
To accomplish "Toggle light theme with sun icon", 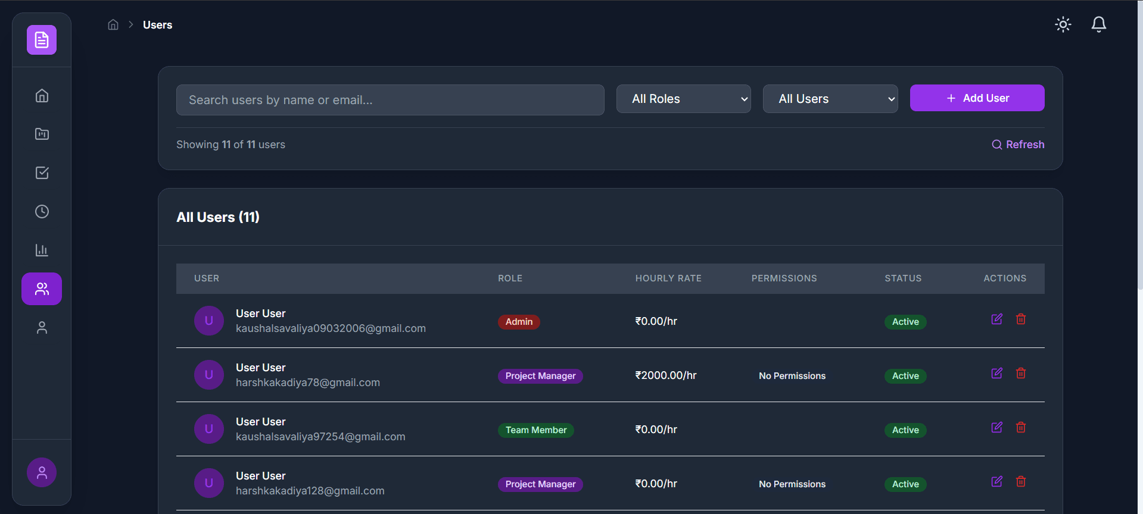I will coord(1063,24).
